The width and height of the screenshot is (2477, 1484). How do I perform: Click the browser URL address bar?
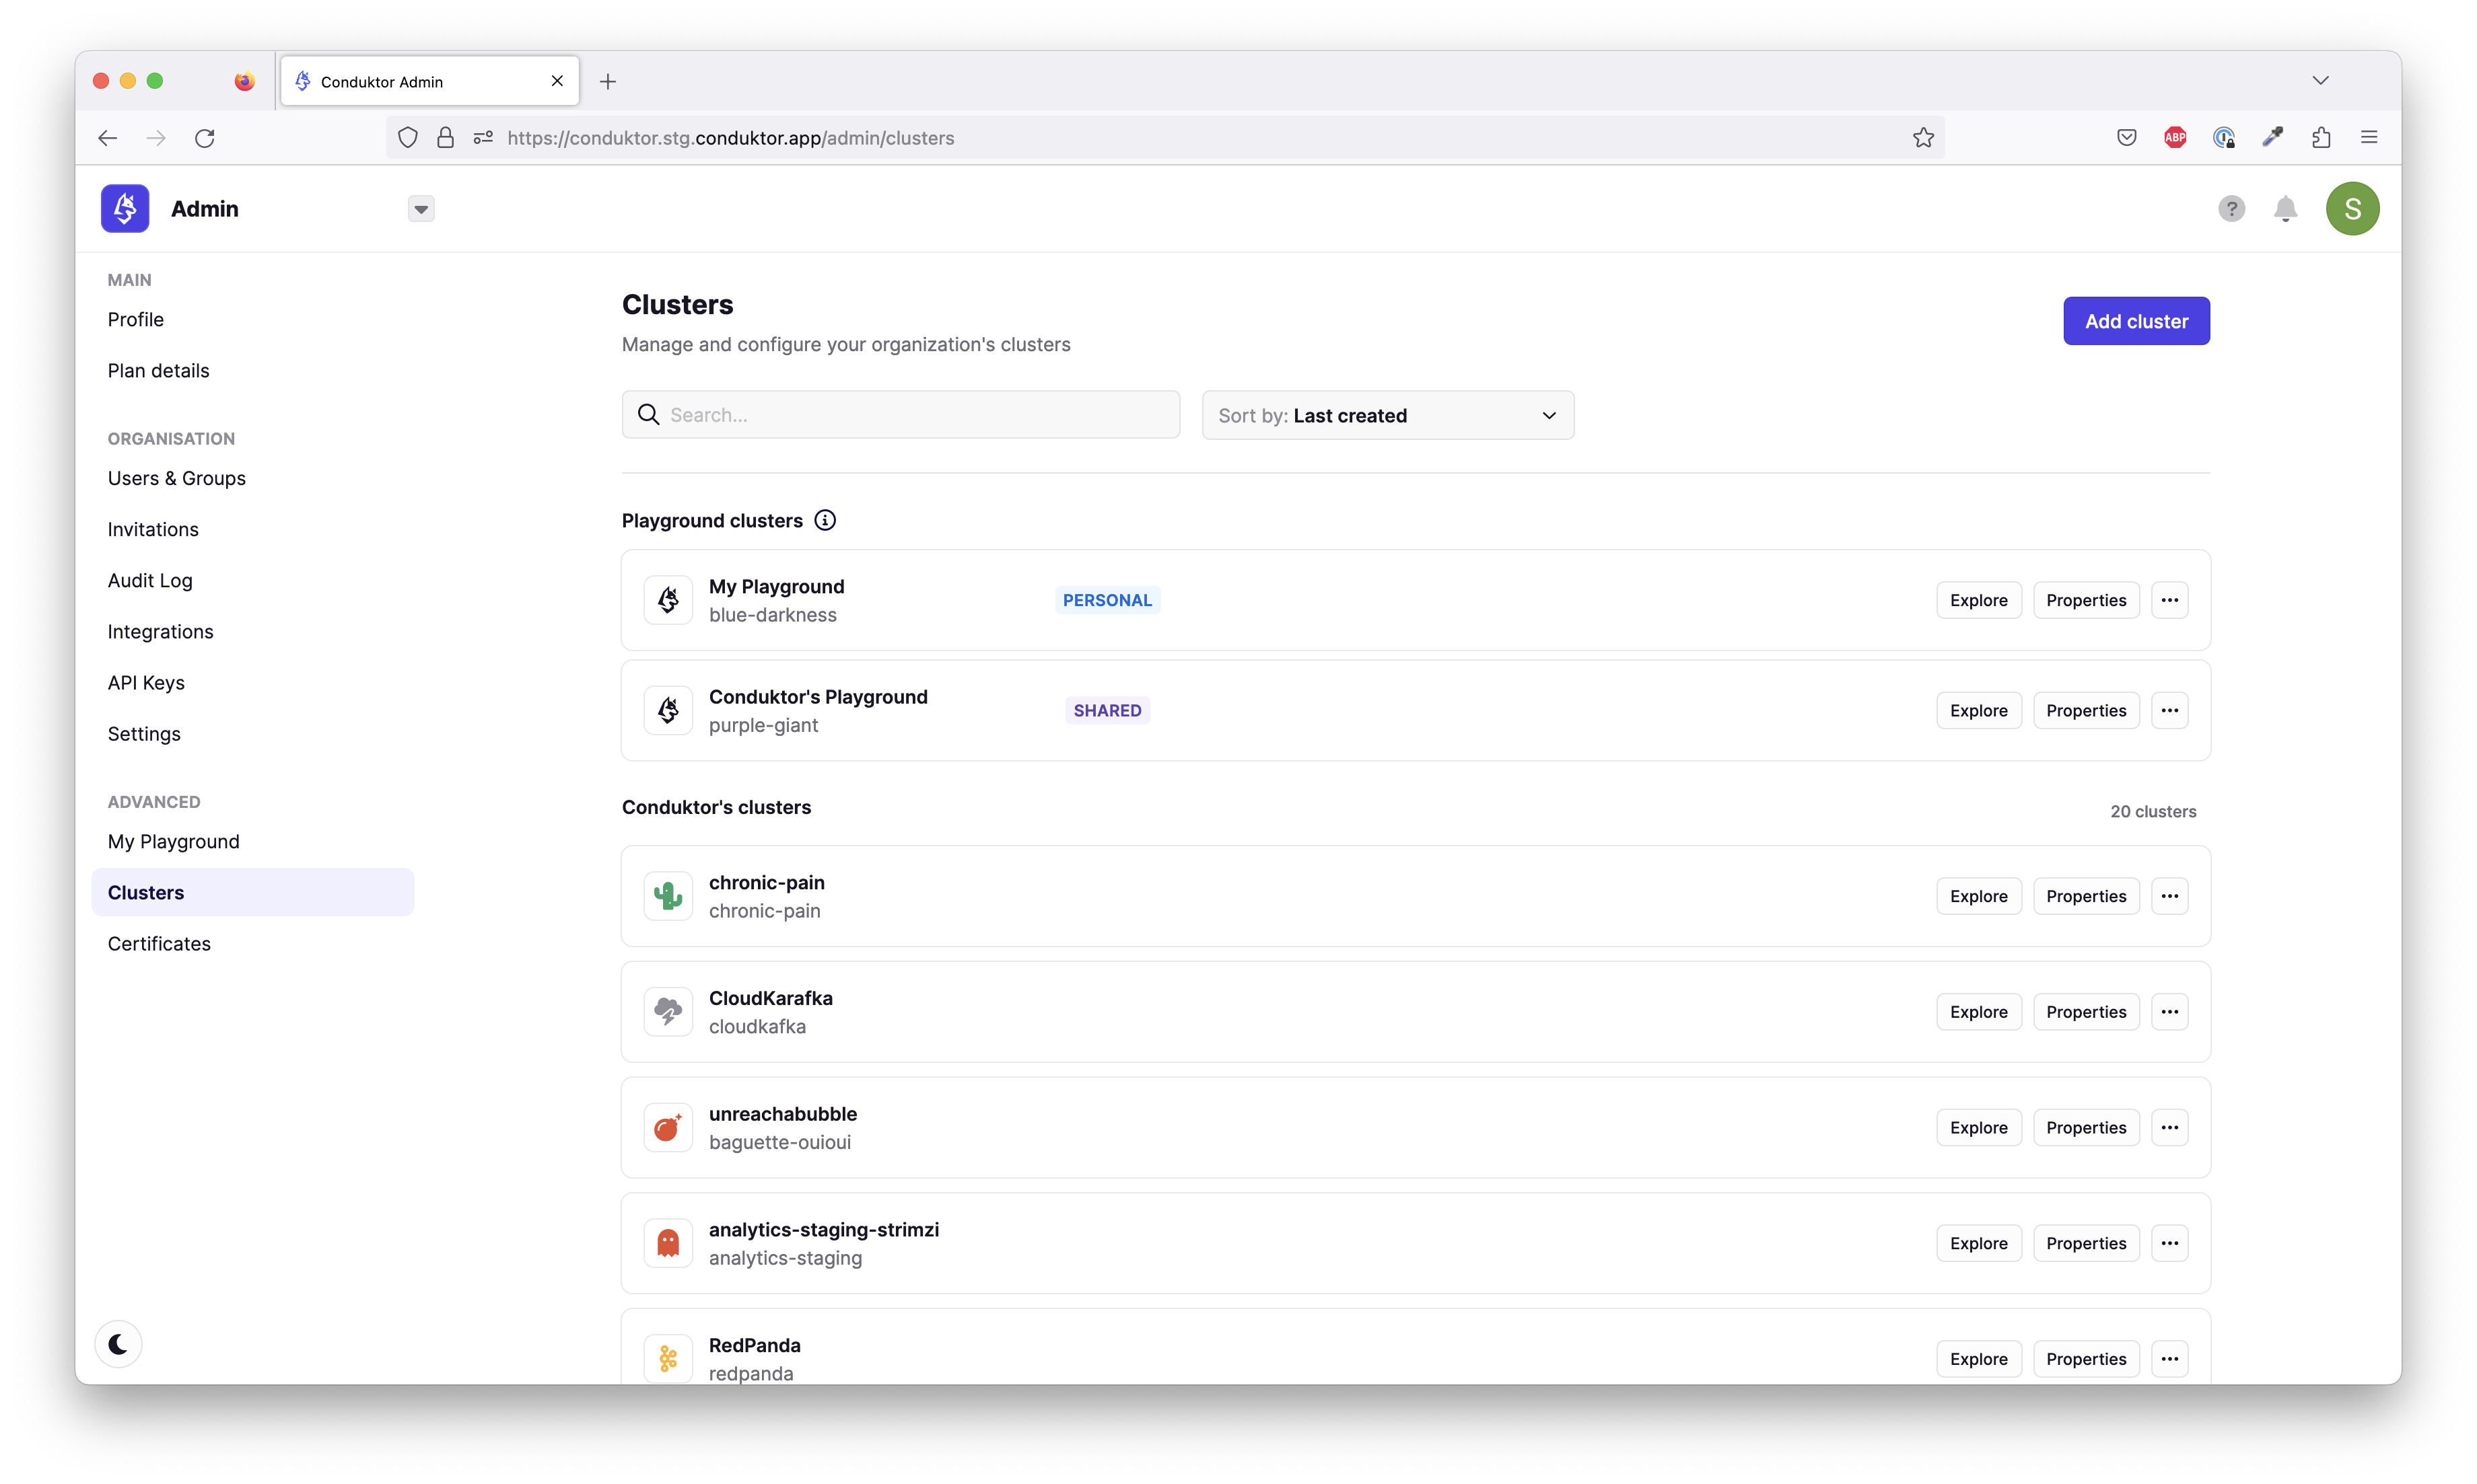click(x=1166, y=138)
